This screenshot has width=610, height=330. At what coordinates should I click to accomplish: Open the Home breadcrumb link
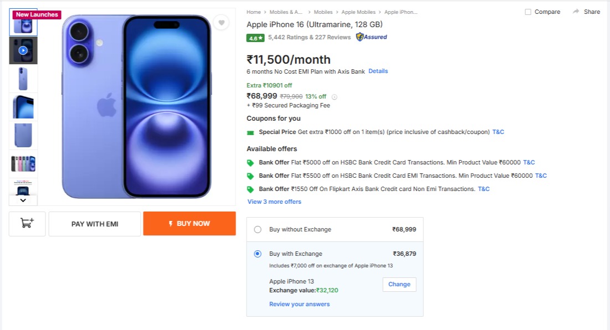tap(254, 12)
